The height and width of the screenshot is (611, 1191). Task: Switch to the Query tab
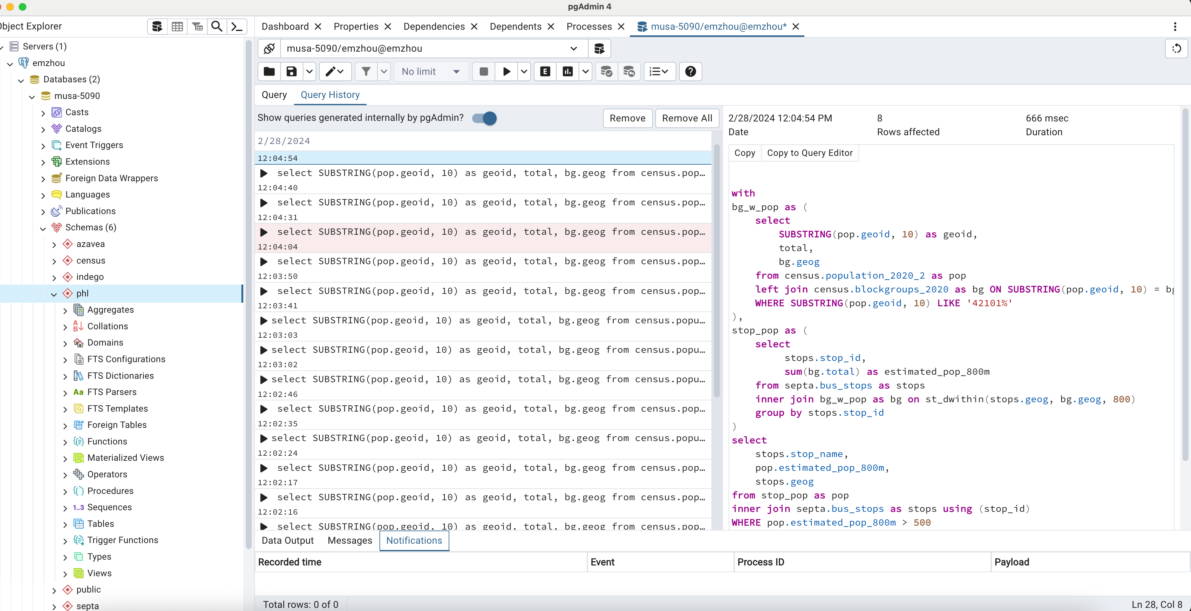(x=274, y=95)
